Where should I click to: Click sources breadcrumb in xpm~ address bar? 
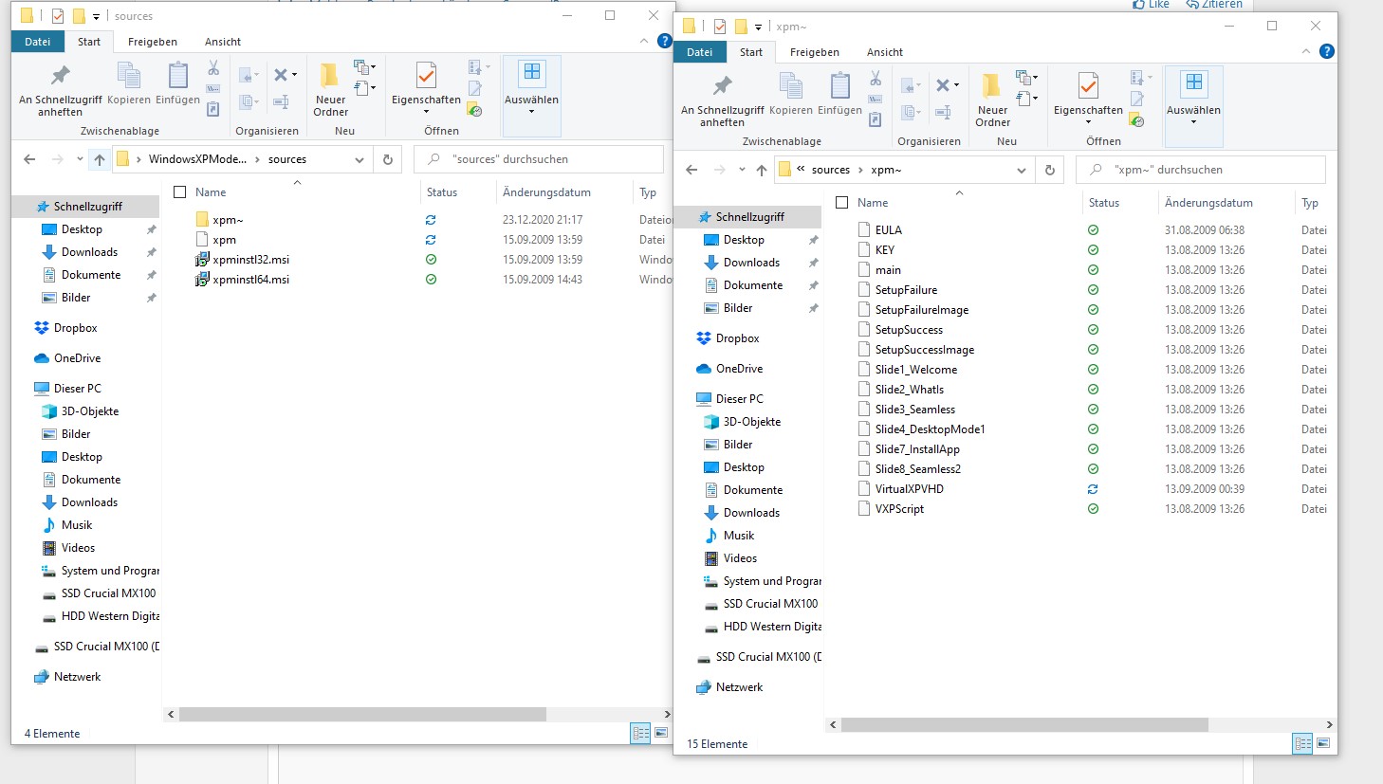tap(831, 170)
